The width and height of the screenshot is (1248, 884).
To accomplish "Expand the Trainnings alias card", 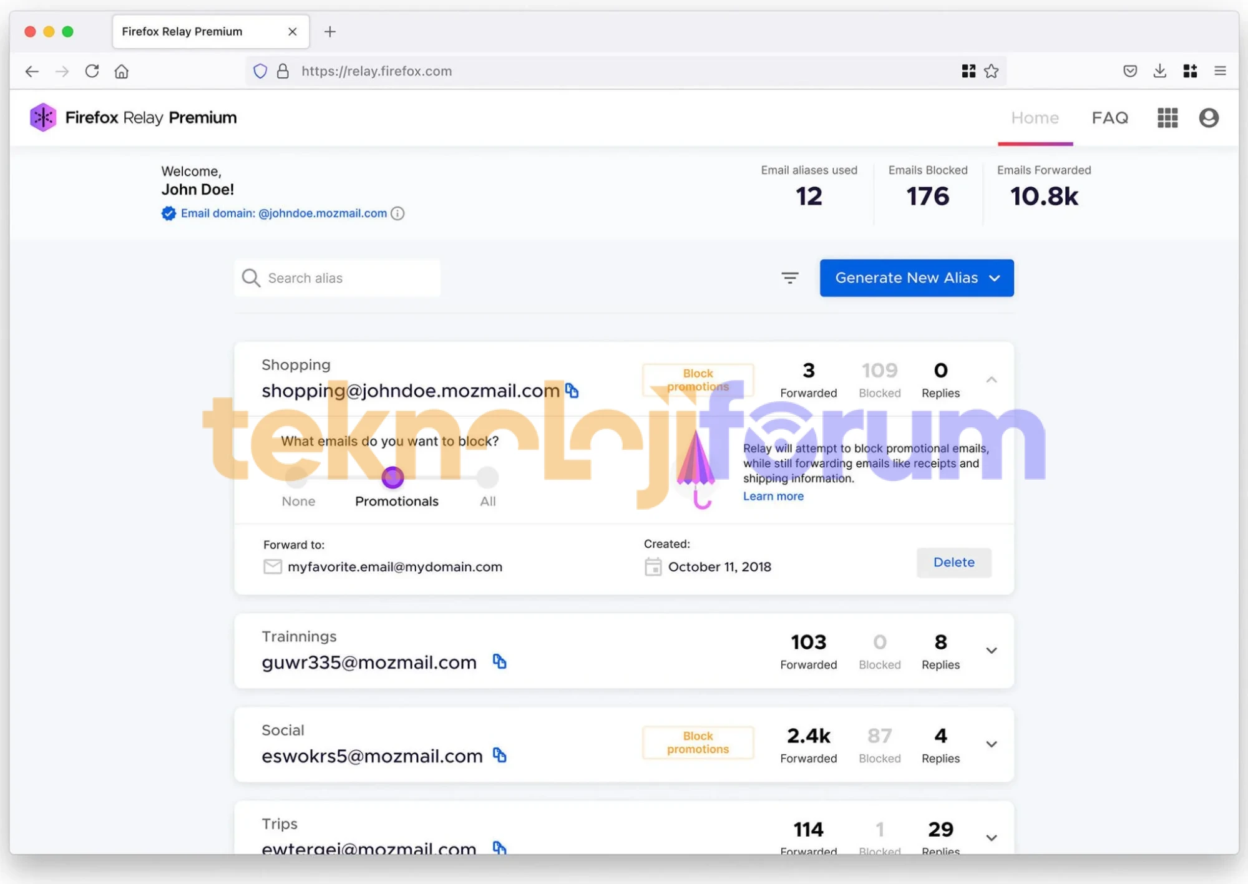I will click(x=991, y=651).
